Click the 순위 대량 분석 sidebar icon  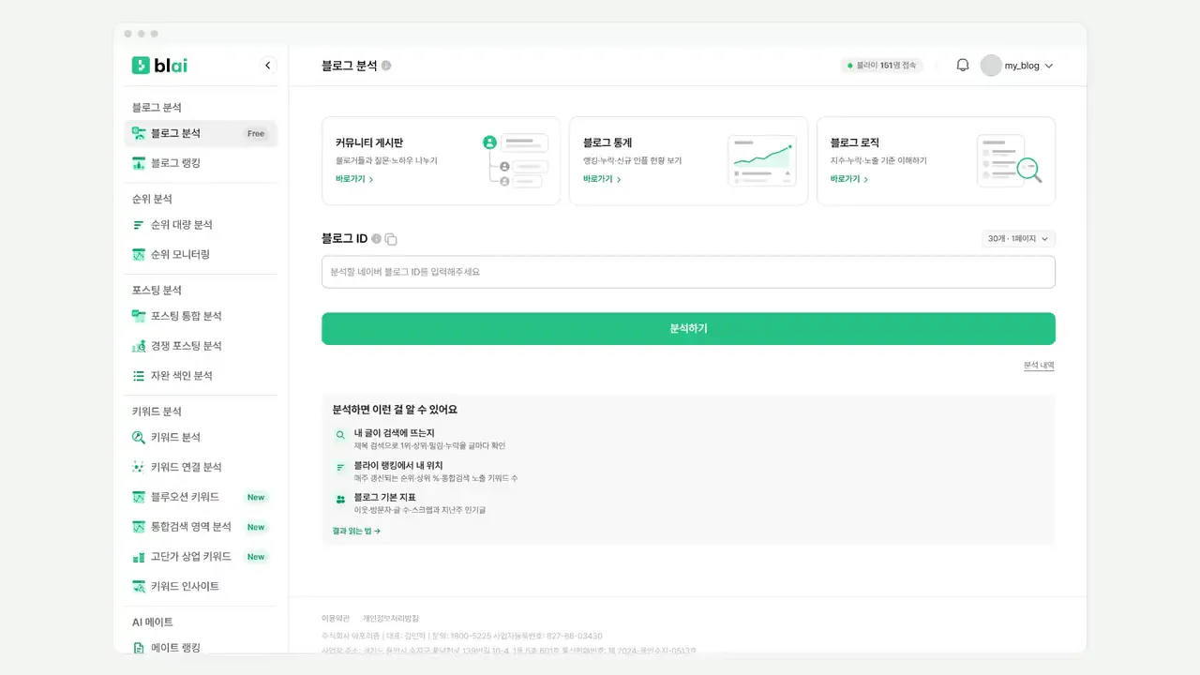click(x=139, y=225)
